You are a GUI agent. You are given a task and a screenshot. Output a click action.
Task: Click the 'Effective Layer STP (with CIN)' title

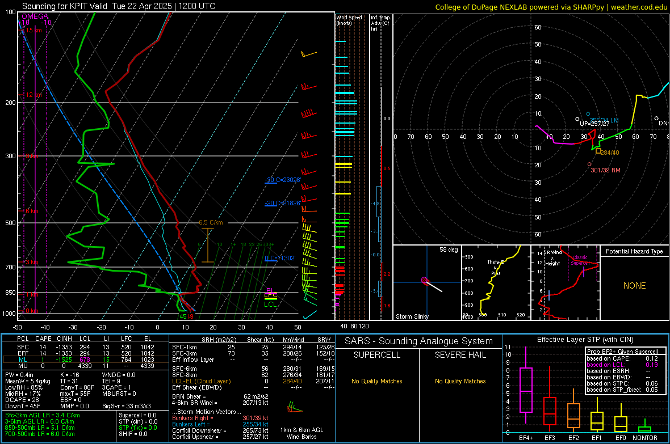pyautogui.click(x=585, y=340)
